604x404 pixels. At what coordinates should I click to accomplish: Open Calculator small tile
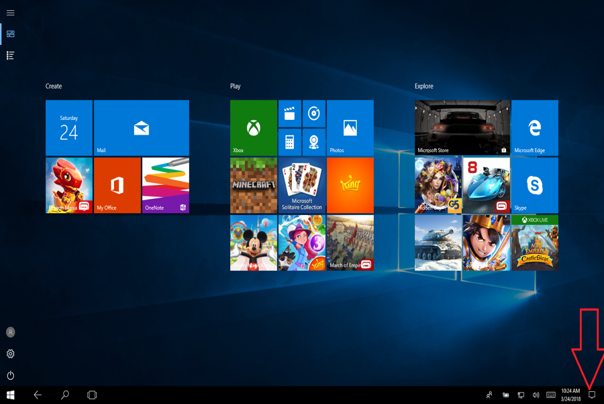pyautogui.click(x=290, y=142)
